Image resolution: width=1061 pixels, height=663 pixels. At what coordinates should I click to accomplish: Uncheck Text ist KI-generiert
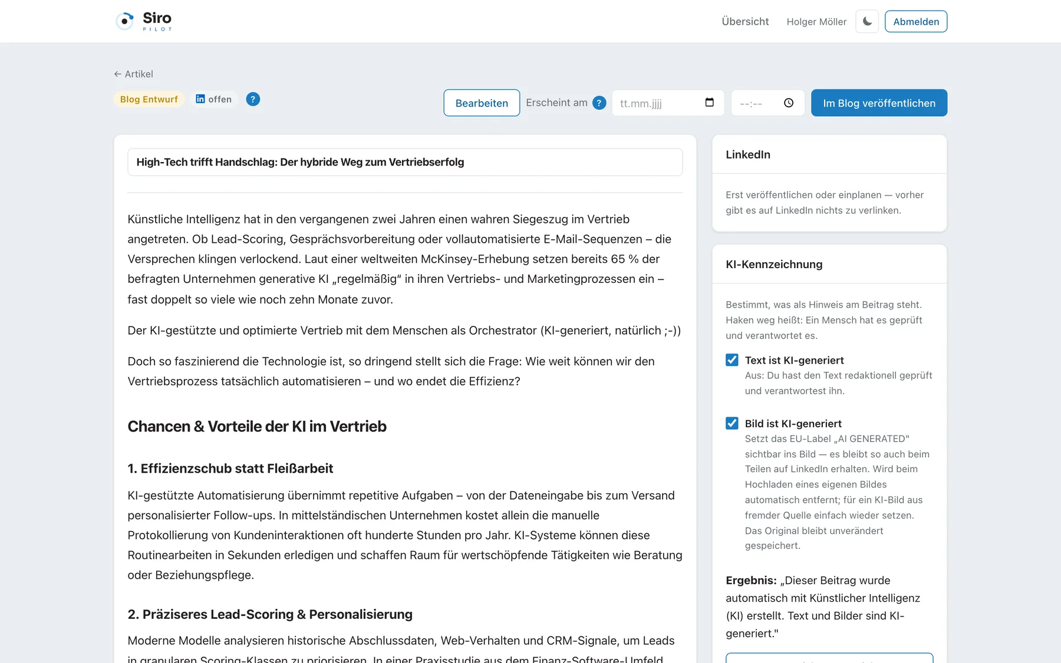pos(732,360)
